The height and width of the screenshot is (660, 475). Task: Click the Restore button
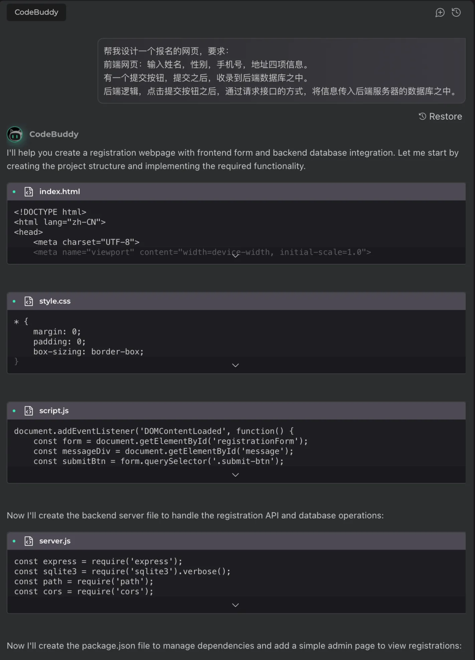[x=440, y=116]
